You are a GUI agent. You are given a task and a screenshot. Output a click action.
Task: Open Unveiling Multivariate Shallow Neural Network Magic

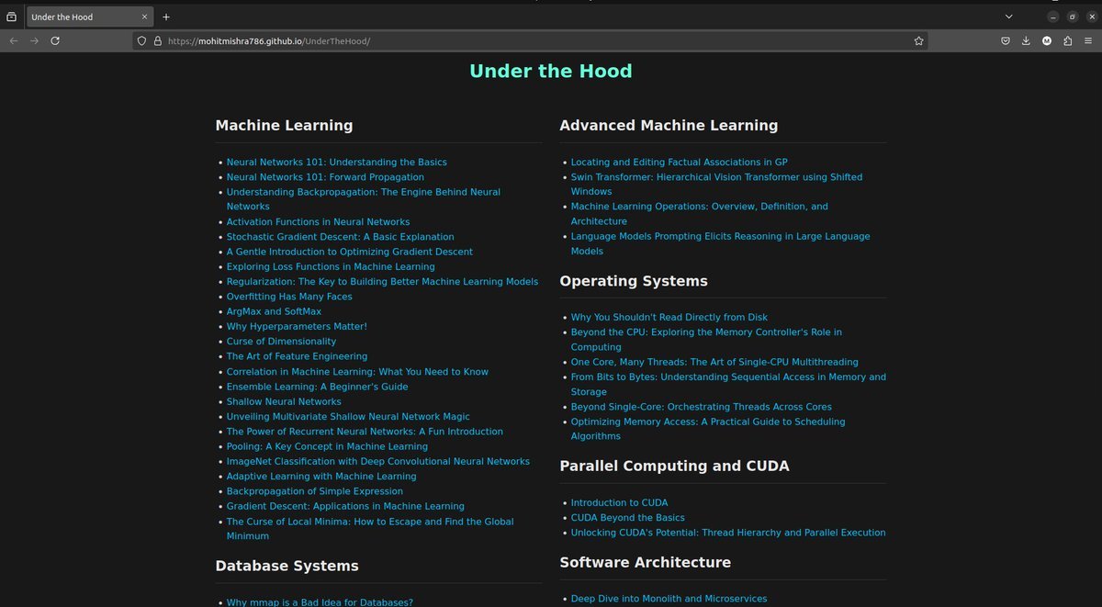coord(348,416)
